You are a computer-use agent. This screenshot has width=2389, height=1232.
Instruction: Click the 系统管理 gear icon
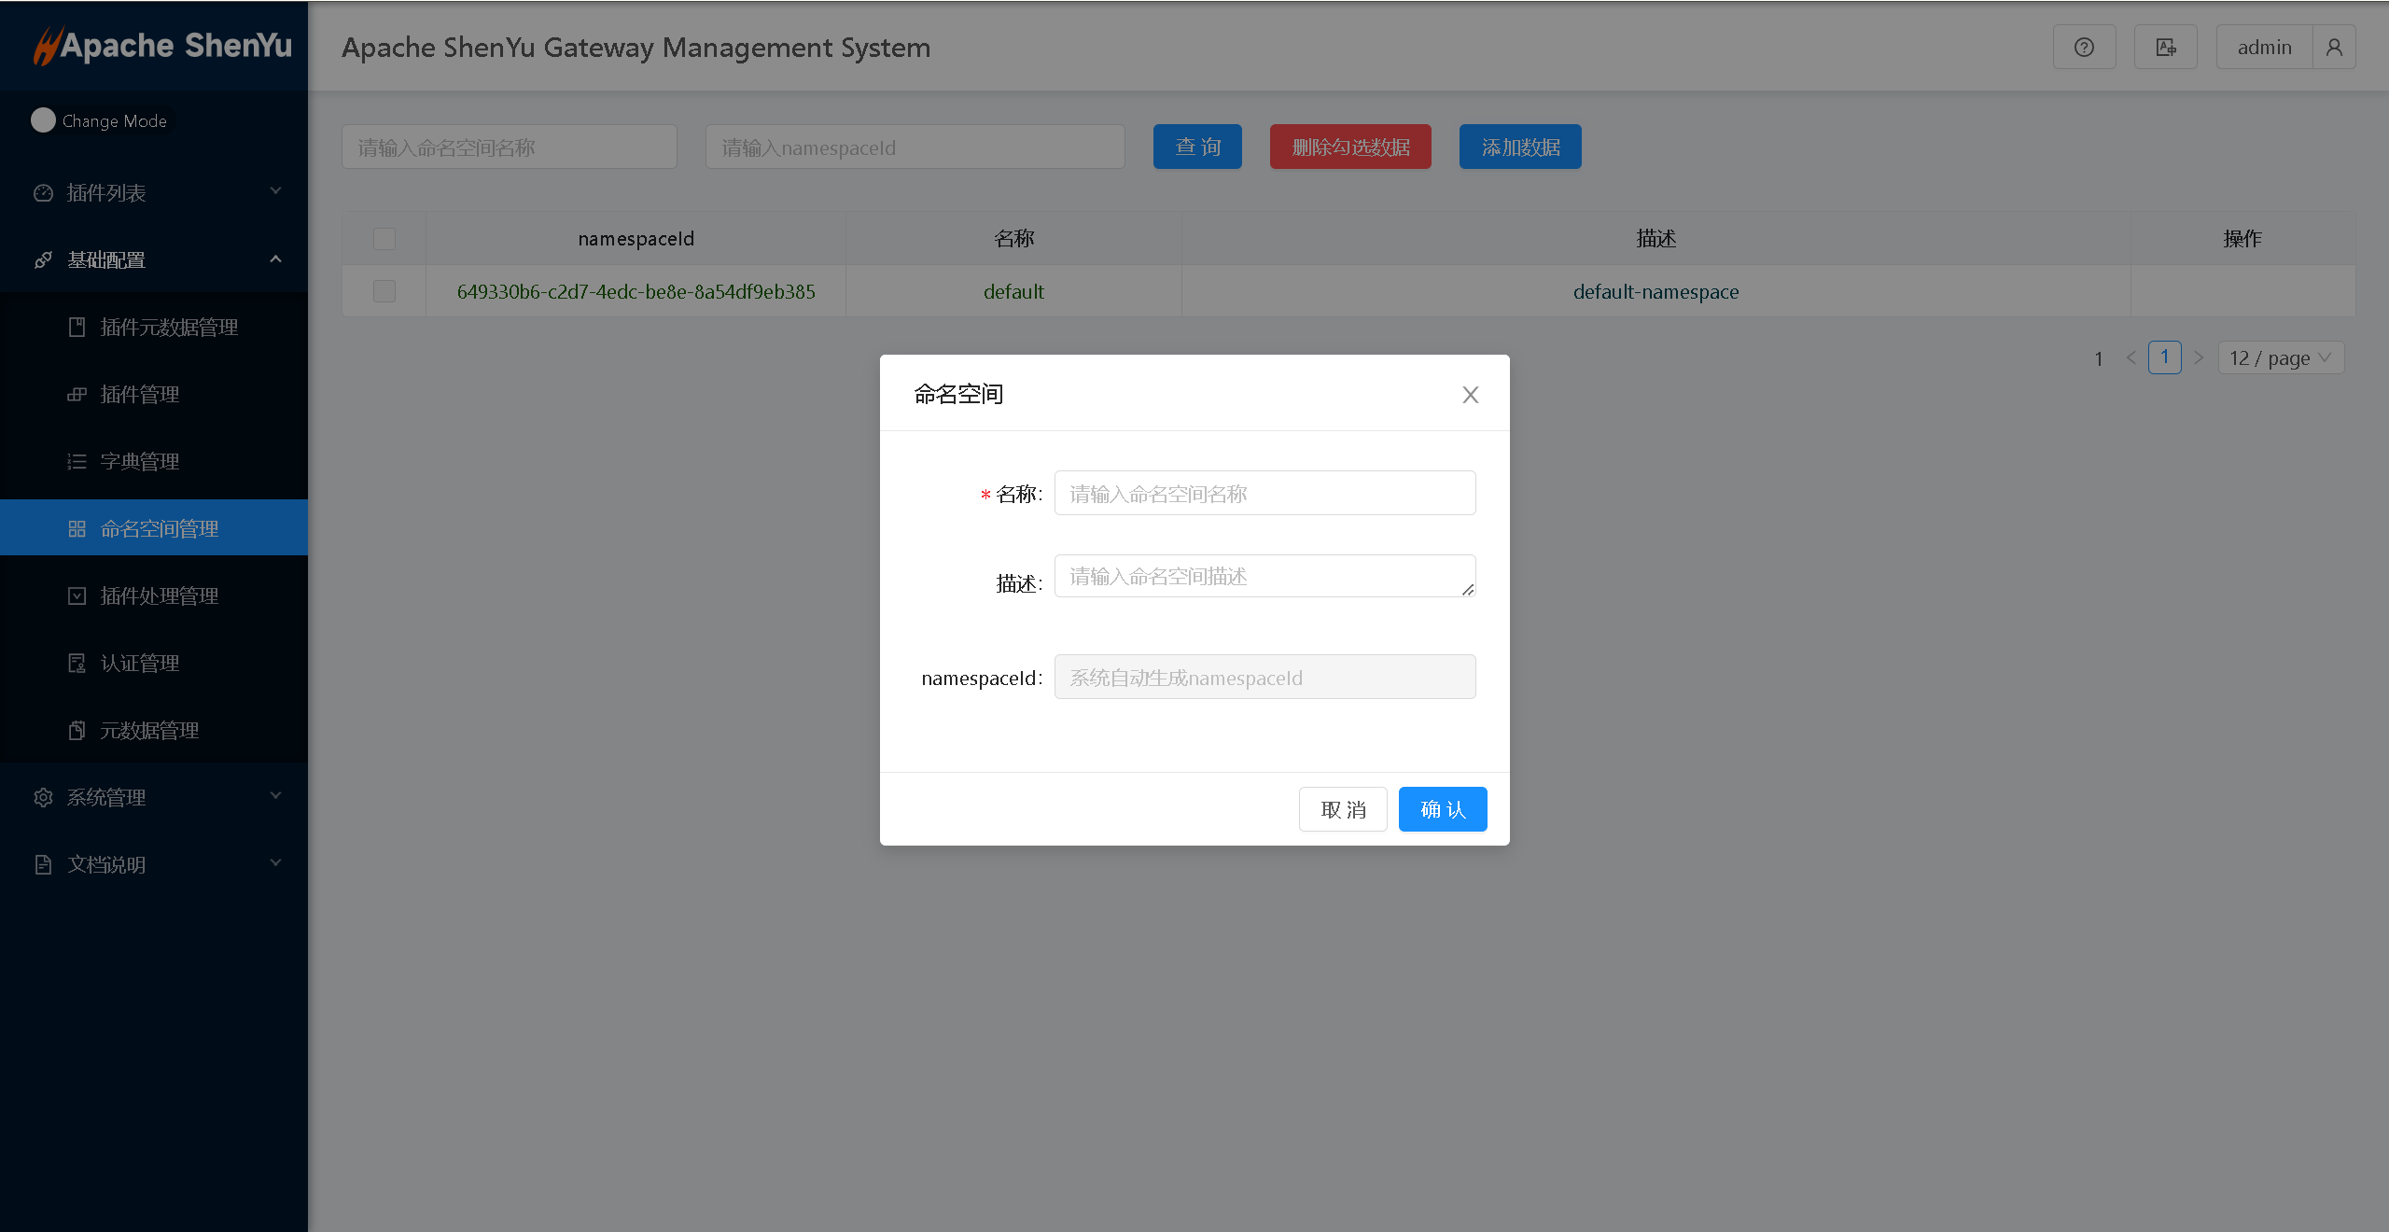[43, 798]
